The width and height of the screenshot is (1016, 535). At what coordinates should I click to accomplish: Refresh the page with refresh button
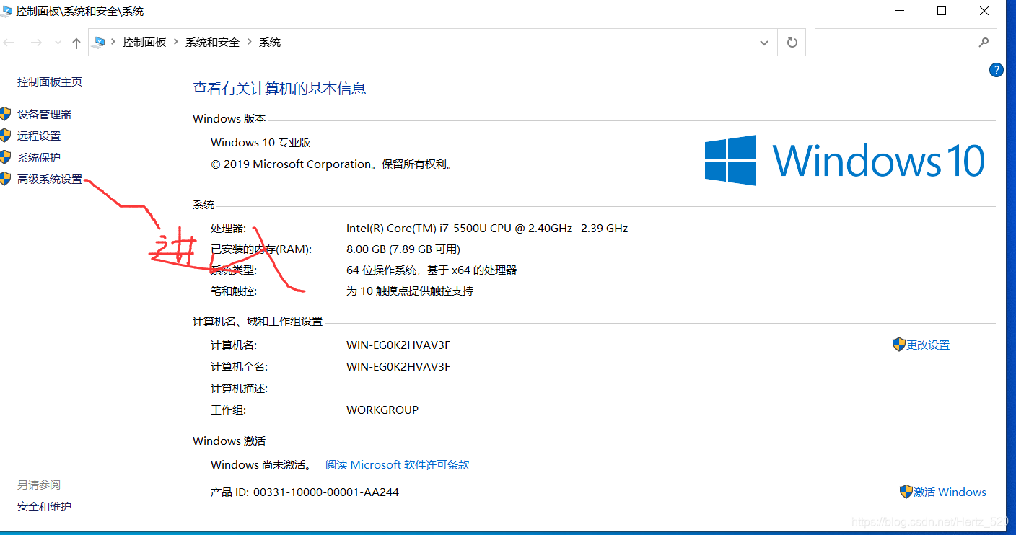(792, 43)
